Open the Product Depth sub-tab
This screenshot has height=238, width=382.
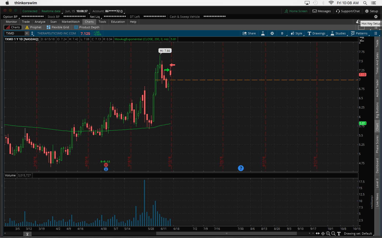click(x=87, y=27)
